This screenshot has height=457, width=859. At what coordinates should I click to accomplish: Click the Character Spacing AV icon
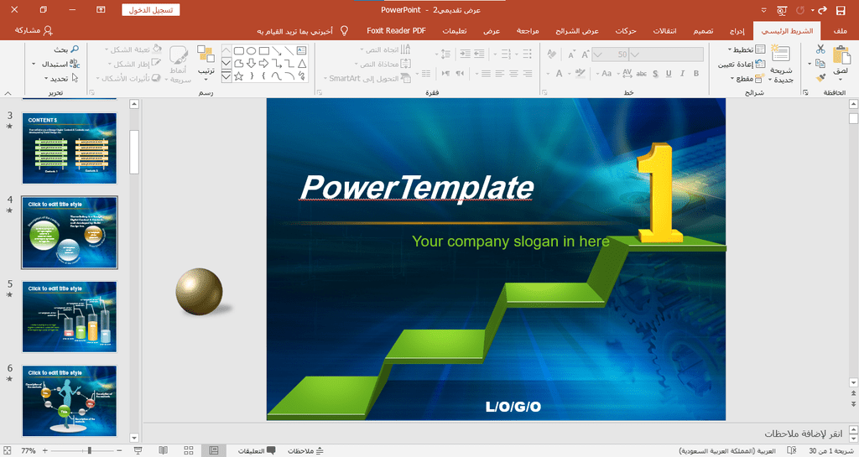pos(627,73)
